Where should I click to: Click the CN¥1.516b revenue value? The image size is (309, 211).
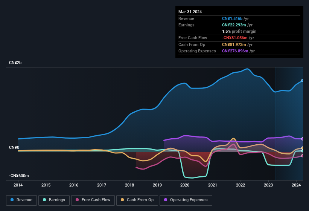(x=232, y=18)
